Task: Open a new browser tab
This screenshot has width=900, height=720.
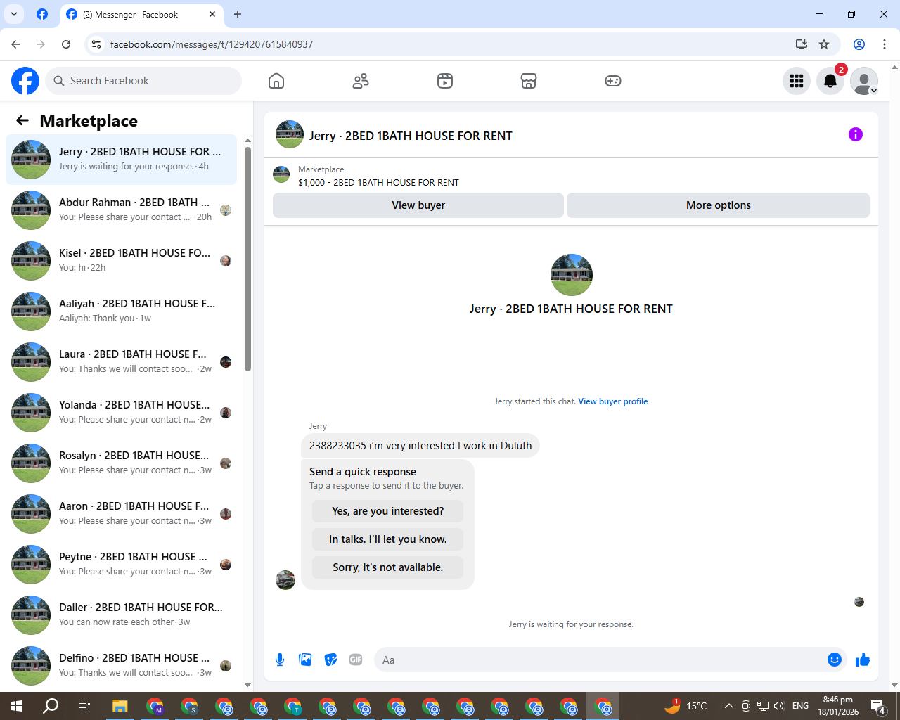Action: click(x=238, y=14)
